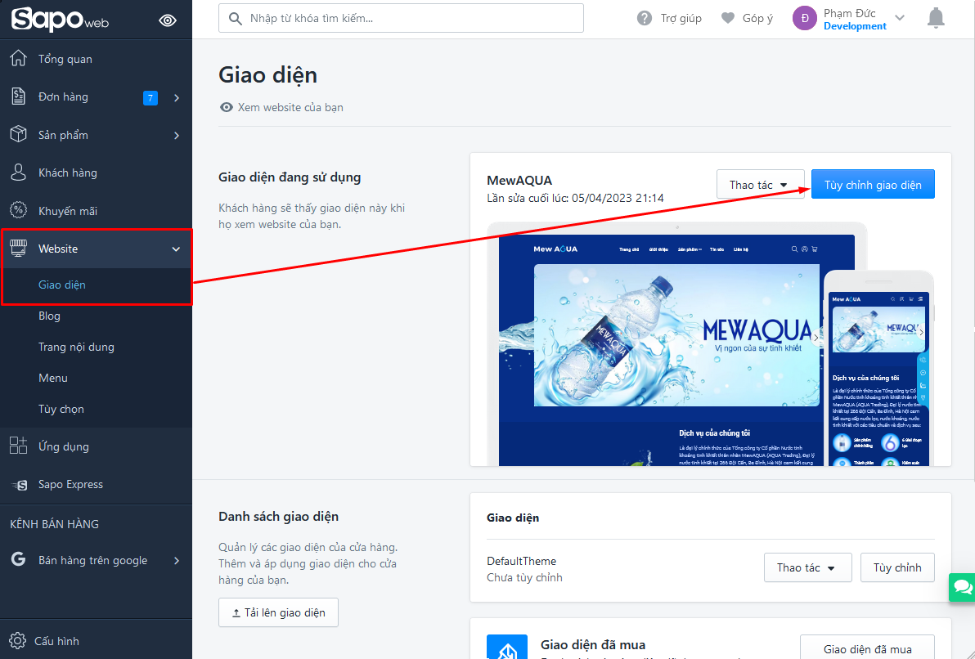Click the eye icon beside Sapo logo
This screenshot has height=659, width=975.
tap(167, 20)
